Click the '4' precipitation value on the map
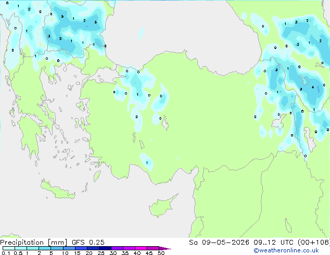This screenshot has height=255, width=330. (x=313, y=87)
